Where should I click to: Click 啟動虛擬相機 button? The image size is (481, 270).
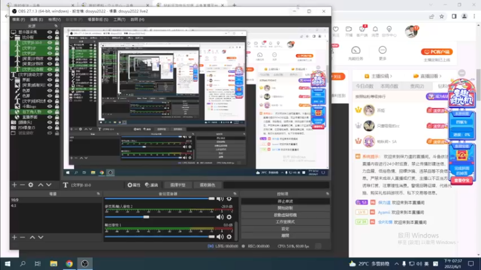(x=285, y=215)
